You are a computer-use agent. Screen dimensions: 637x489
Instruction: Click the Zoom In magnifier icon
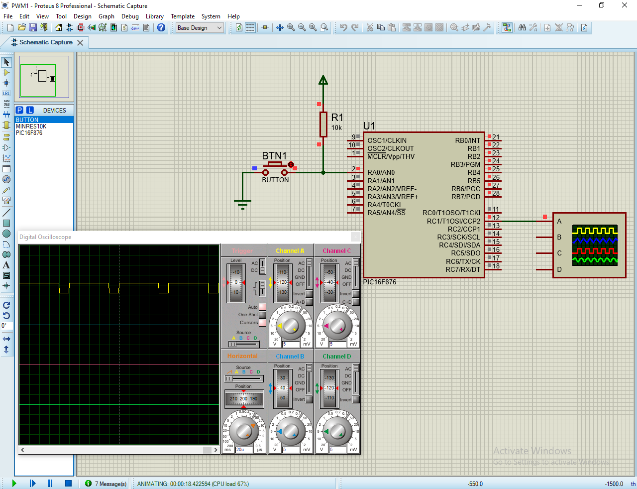tap(291, 28)
